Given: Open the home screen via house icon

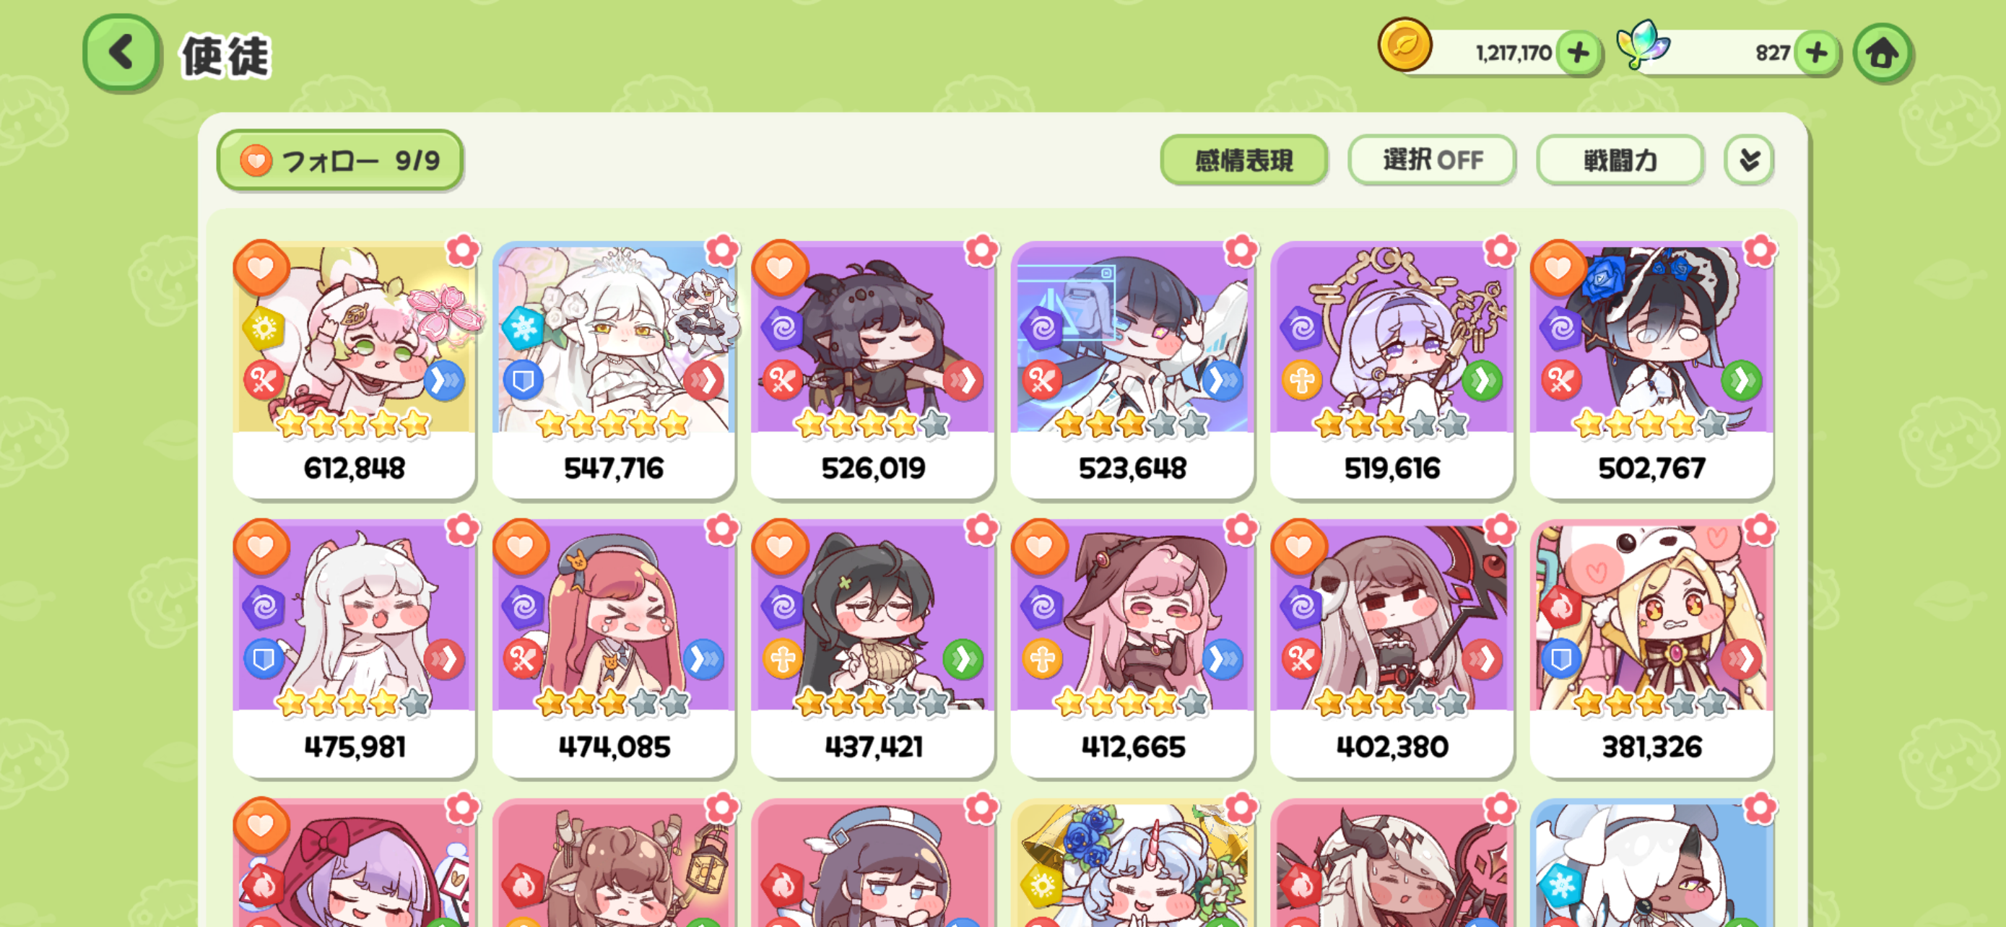Looking at the screenshot, I should tap(1883, 53).
